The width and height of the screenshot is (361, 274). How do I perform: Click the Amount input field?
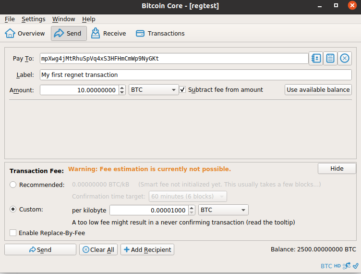coord(79,90)
